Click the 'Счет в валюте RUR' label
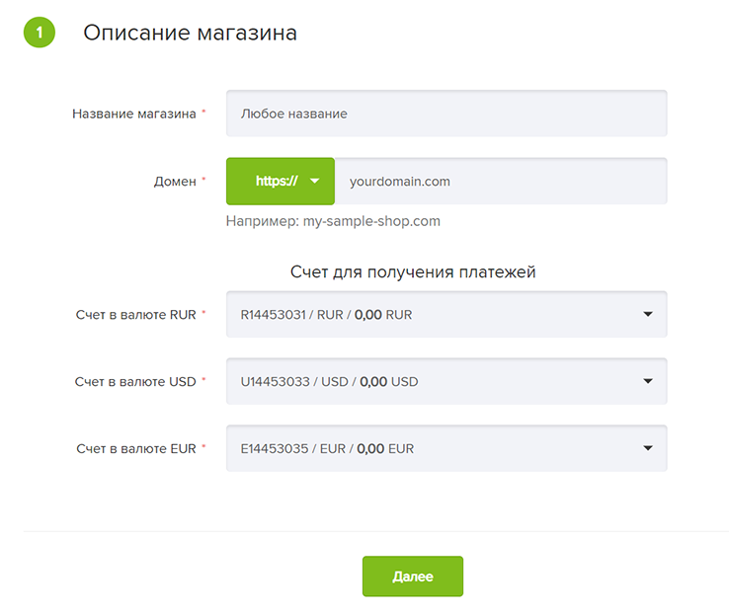The height and width of the screenshot is (614, 729). [135, 314]
